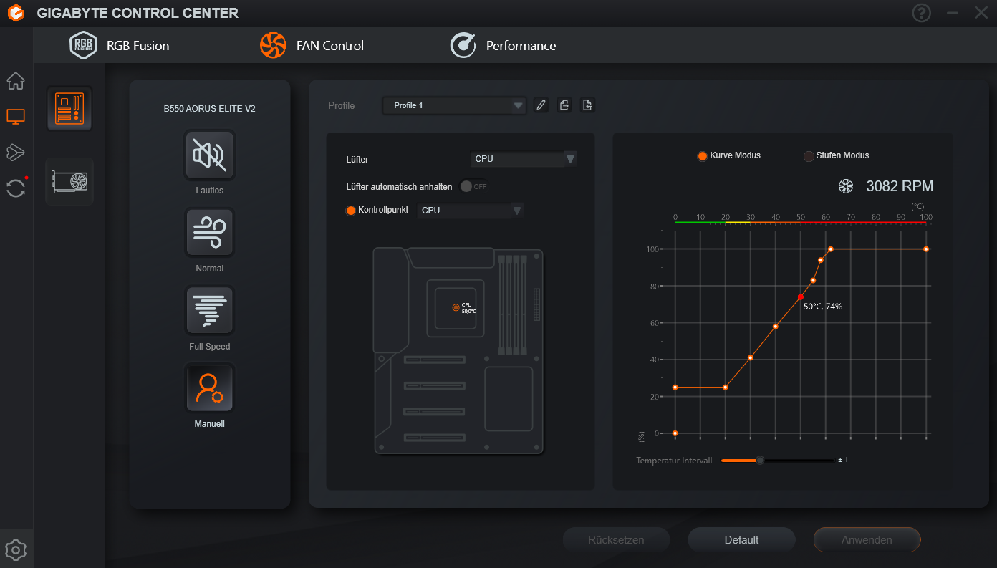Click the B550 AORUS ELITE V2 label
The image size is (997, 568).
click(x=210, y=109)
